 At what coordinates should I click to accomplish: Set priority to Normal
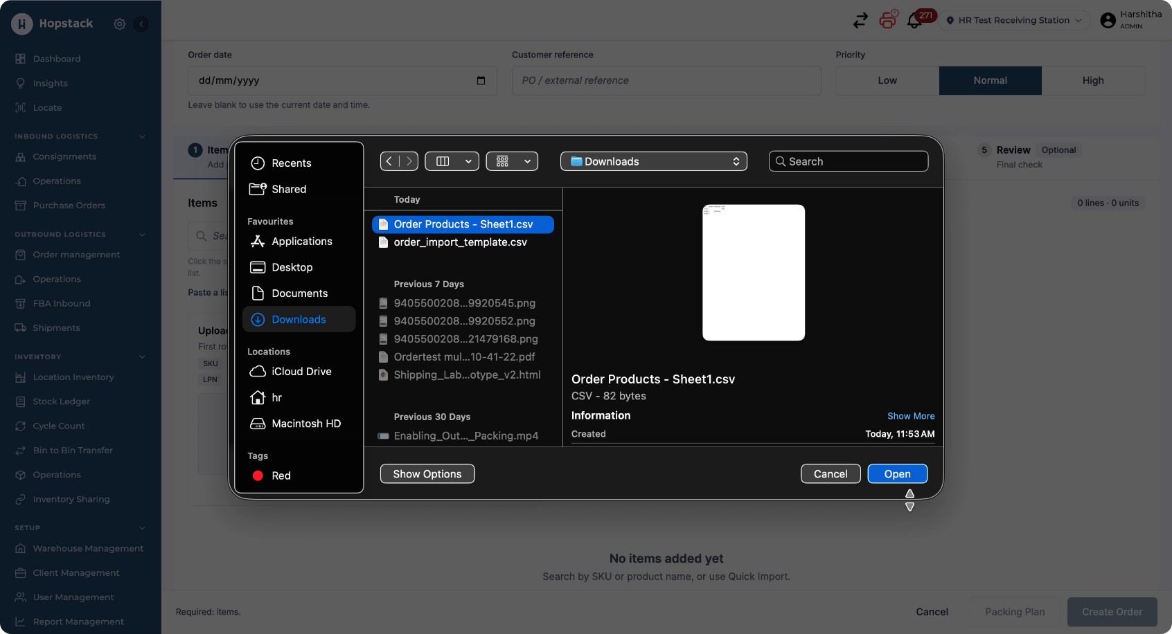tap(990, 80)
